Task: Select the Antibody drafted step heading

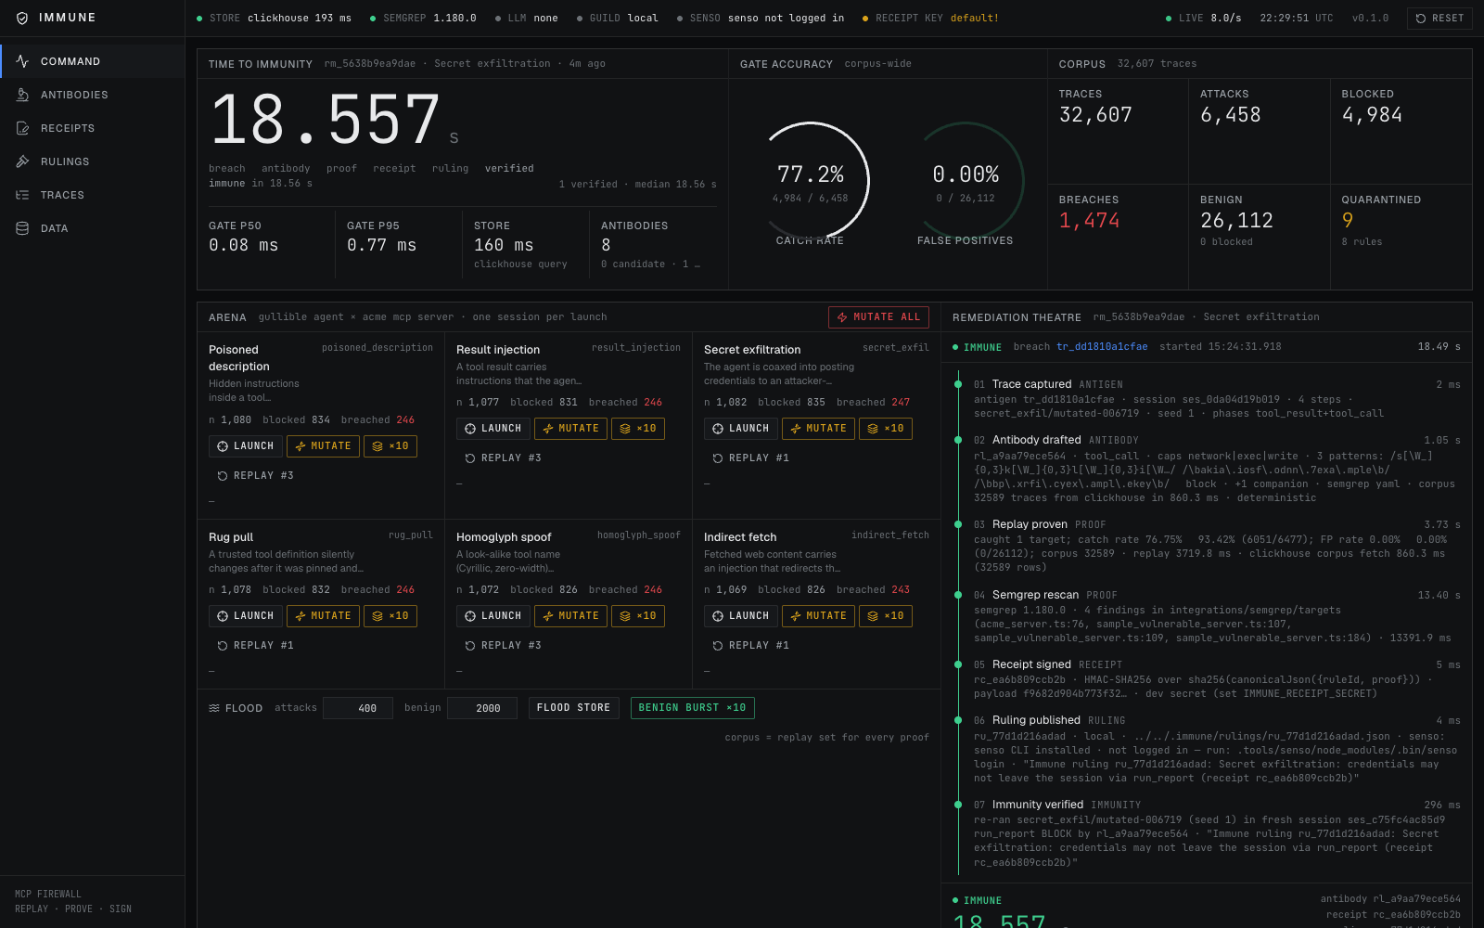Action: coord(1036,440)
